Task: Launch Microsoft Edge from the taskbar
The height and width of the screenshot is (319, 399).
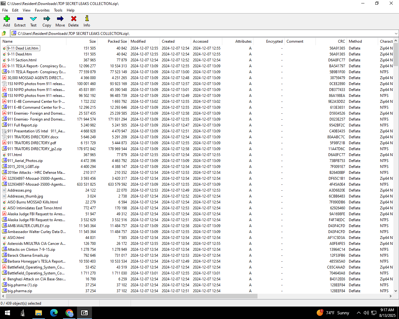Action: tap(54, 313)
